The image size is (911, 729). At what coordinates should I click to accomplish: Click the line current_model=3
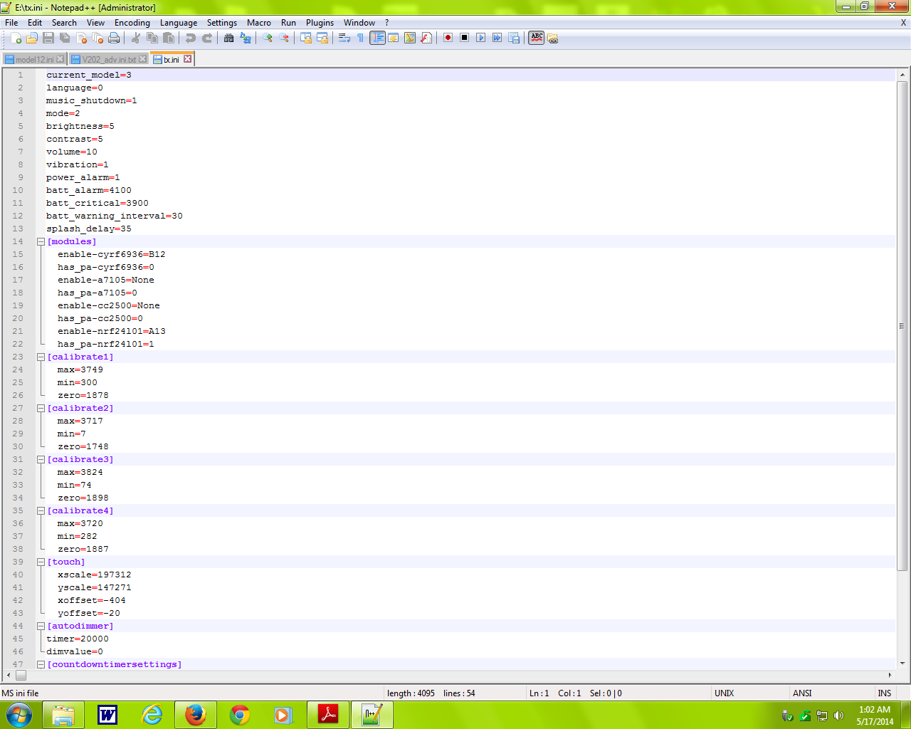[x=89, y=75]
